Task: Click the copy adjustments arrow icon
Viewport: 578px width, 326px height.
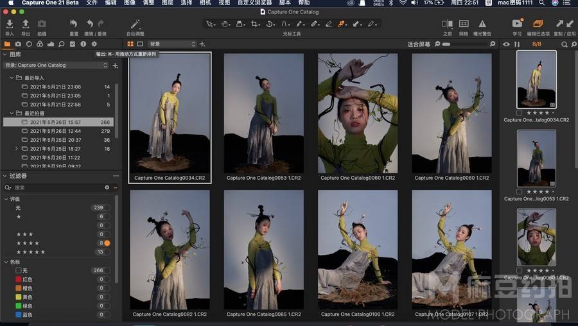Action: 560,24
